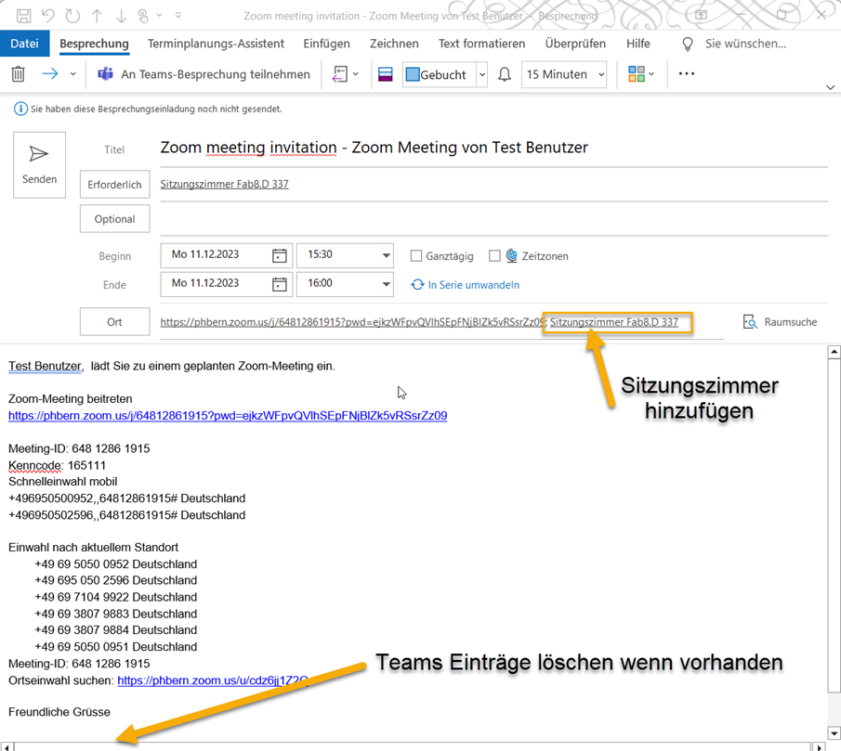Viewport: 841px width, 751px height.
Task: Click the Ort button
Action: coord(115,322)
